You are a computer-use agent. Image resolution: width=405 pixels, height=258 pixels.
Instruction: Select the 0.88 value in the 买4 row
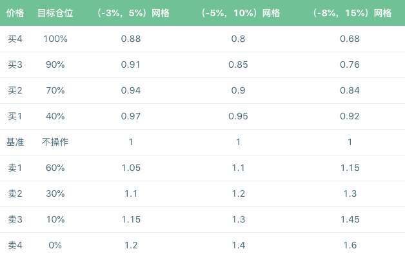[x=131, y=39]
